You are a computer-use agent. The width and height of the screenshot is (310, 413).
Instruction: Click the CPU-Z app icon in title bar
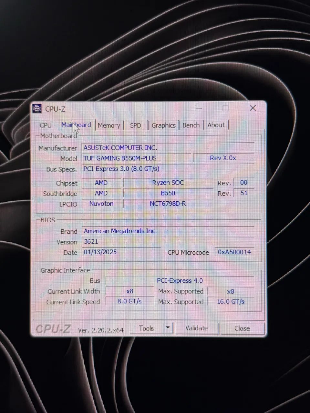coord(37,109)
